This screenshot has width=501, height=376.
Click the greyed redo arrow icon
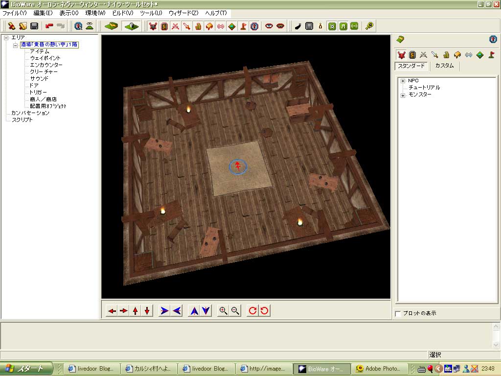(60, 26)
